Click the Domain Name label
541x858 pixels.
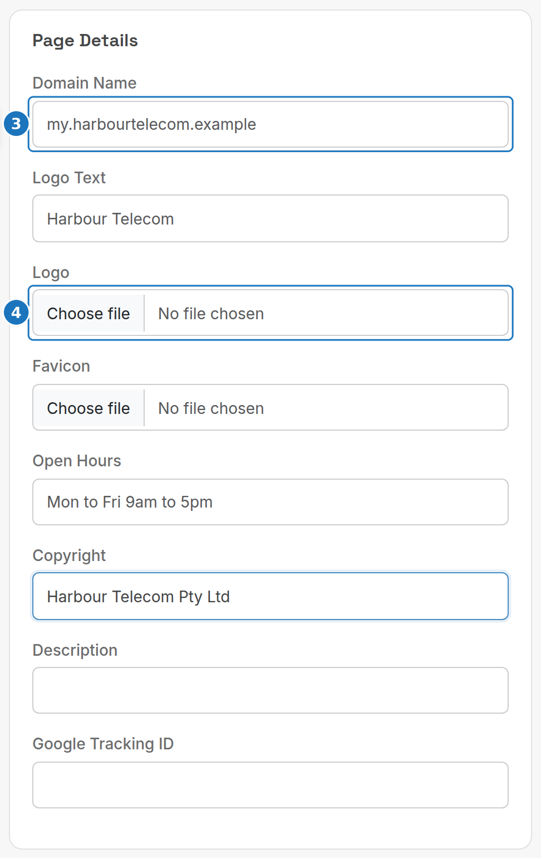(x=85, y=83)
